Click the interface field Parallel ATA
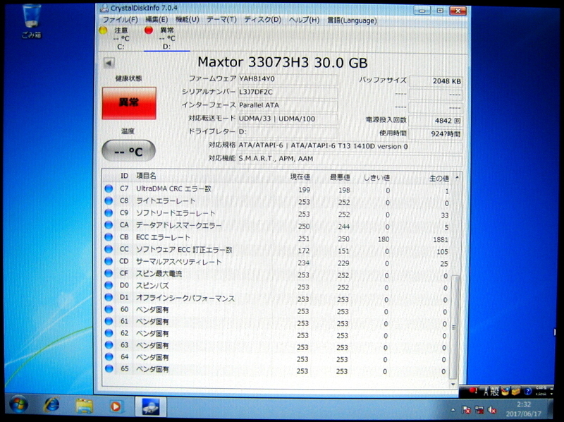564x422 pixels. point(288,106)
